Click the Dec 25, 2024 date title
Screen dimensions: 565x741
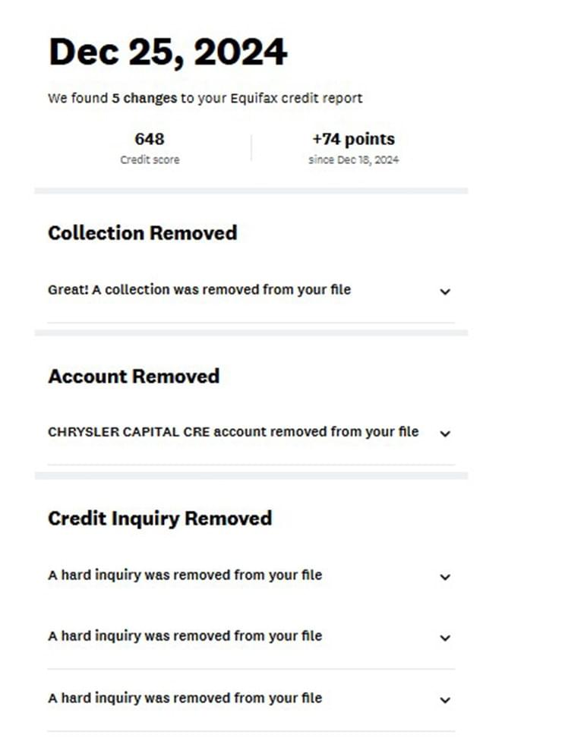(168, 52)
